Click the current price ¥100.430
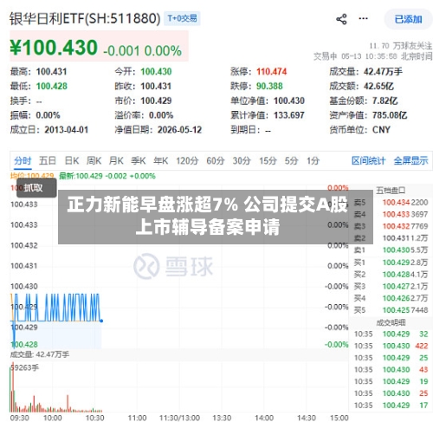Image resolution: width=433 pixels, height=435 pixels. point(54,48)
